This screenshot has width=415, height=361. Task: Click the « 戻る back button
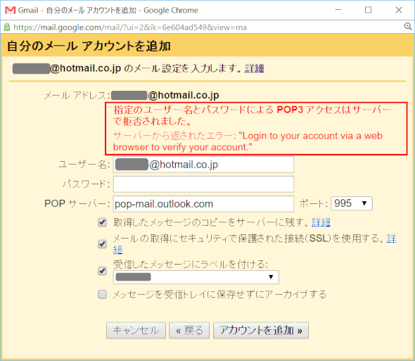(189, 330)
